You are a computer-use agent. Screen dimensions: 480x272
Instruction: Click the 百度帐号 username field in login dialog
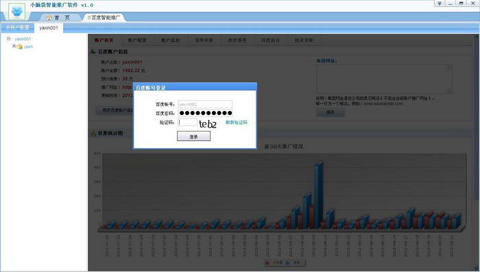click(205, 104)
